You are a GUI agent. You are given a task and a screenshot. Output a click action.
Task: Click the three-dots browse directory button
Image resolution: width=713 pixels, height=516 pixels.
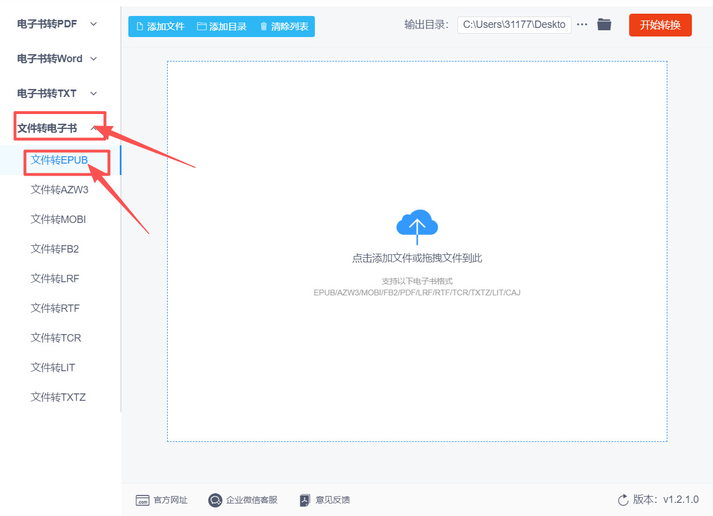click(x=582, y=25)
